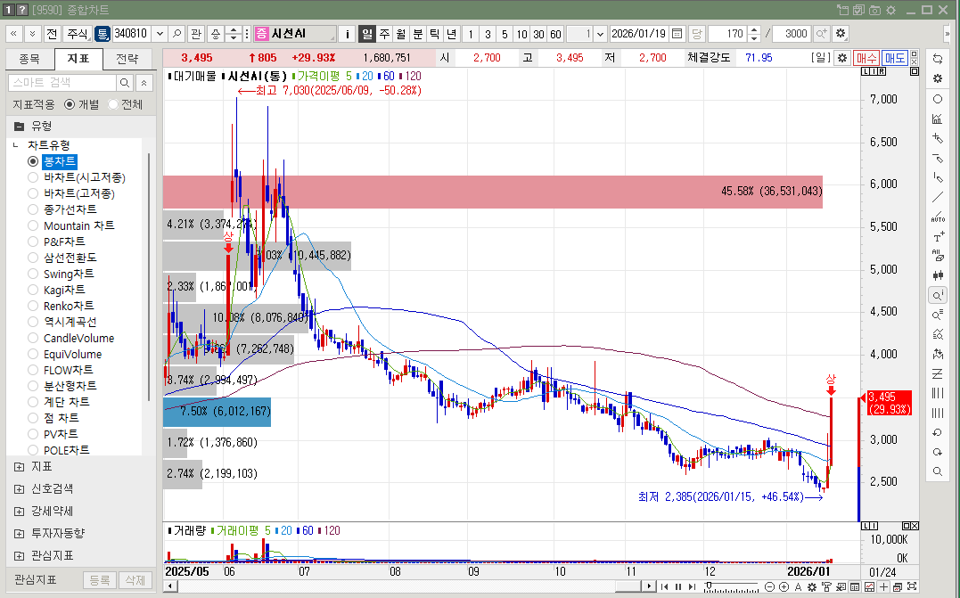
Task: Select the 주 weekly period button
Action: (384, 34)
